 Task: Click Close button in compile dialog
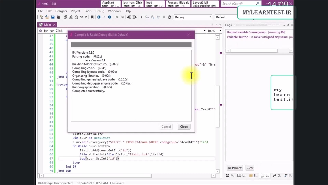[x=184, y=127]
